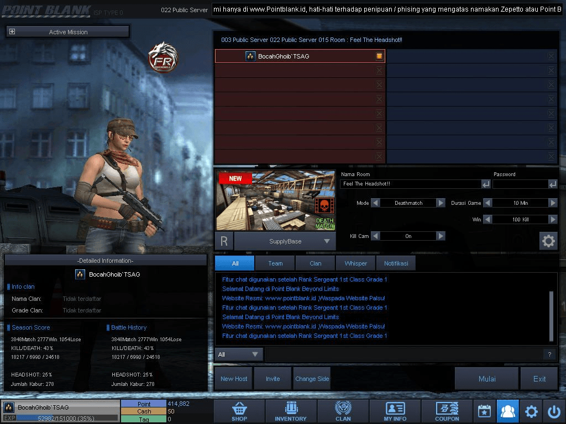Open the MY INFO card icon
The height and width of the screenshot is (424, 566).
click(x=395, y=411)
